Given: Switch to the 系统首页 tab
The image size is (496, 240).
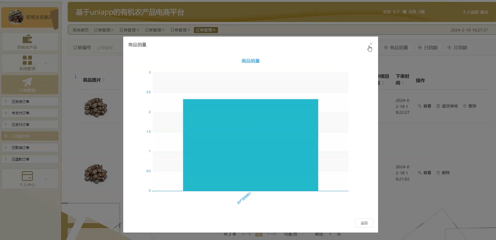Looking at the screenshot, I should tap(80, 30).
